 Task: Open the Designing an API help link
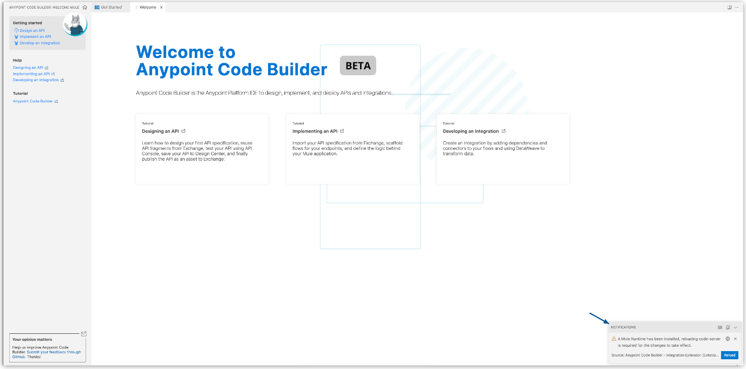pos(28,68)
